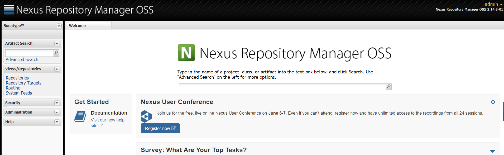Expand the Security panel
504x155 pixels.
click(x=57, y=103)
